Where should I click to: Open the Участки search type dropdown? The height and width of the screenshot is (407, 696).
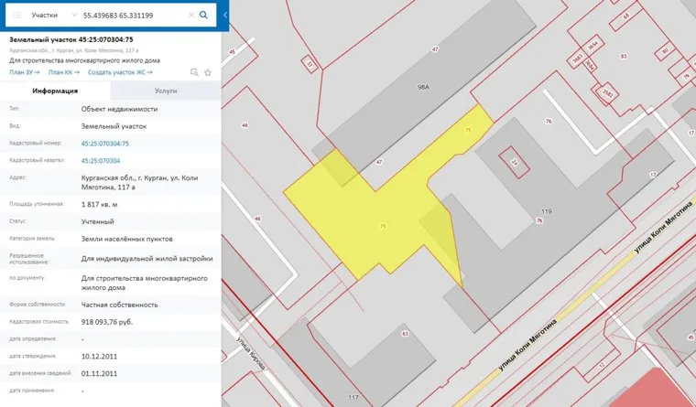tap(48, 16)
